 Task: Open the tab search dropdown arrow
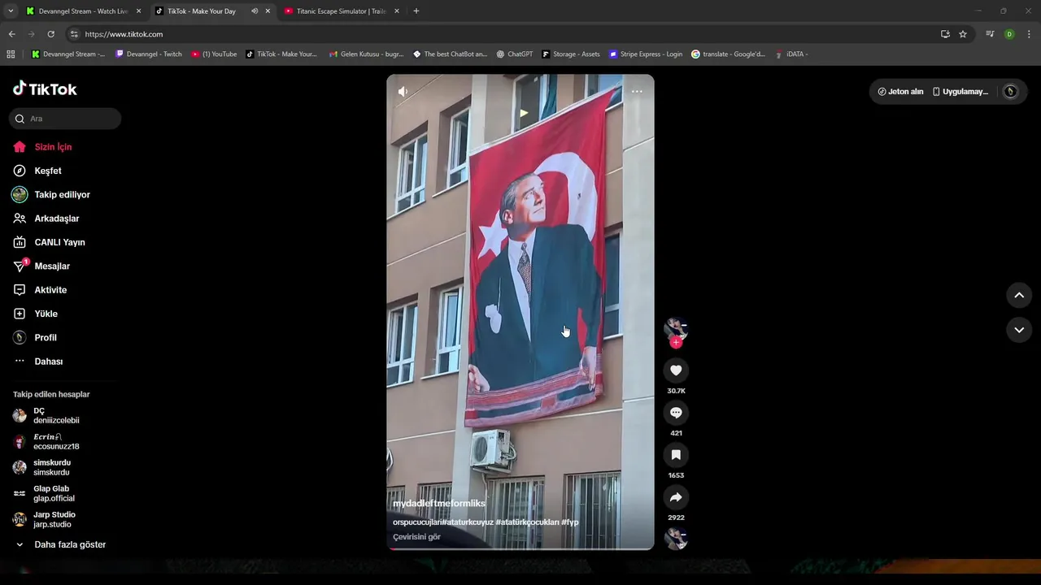pos(11,11)
